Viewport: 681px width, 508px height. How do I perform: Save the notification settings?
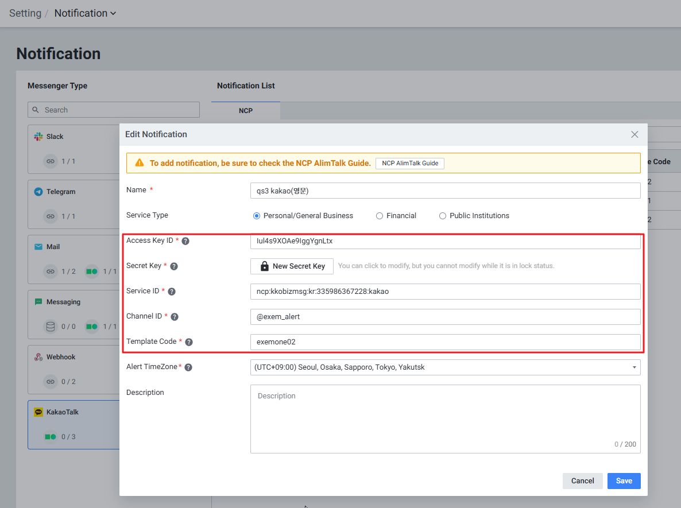coord(624,481)
